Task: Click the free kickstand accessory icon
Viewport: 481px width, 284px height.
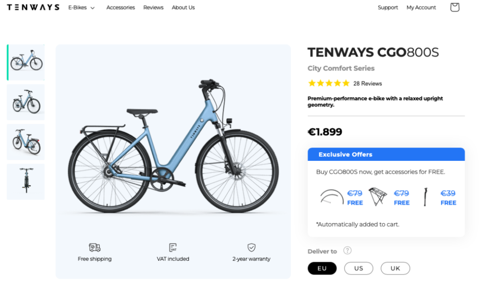Action: click(425, 197)
